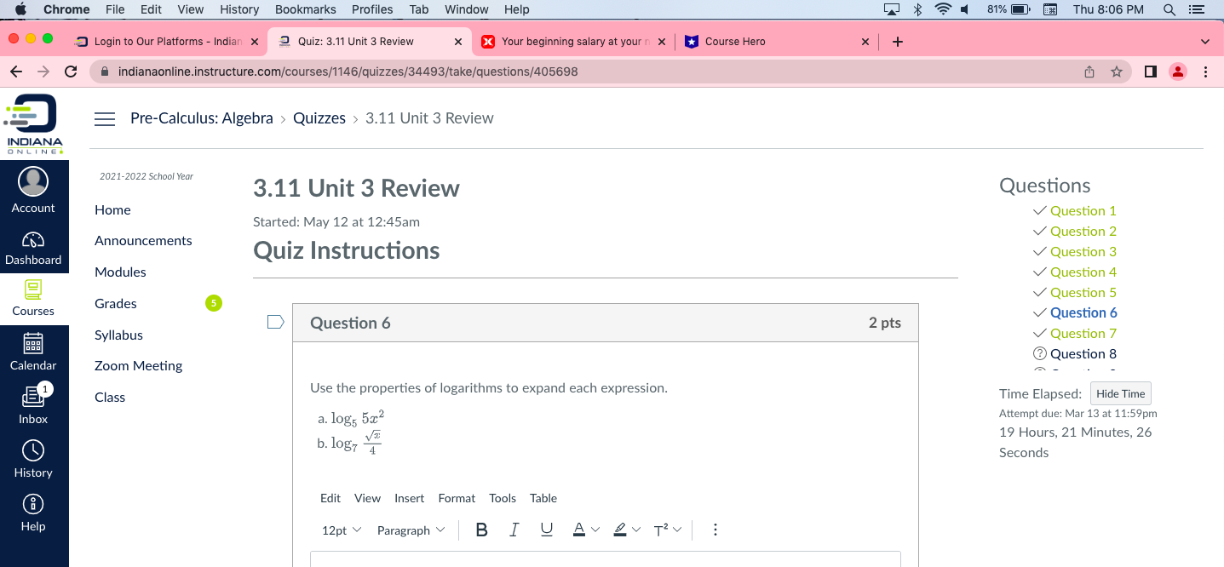
Task: Apply italic formatting
Action: click(514, 530)
